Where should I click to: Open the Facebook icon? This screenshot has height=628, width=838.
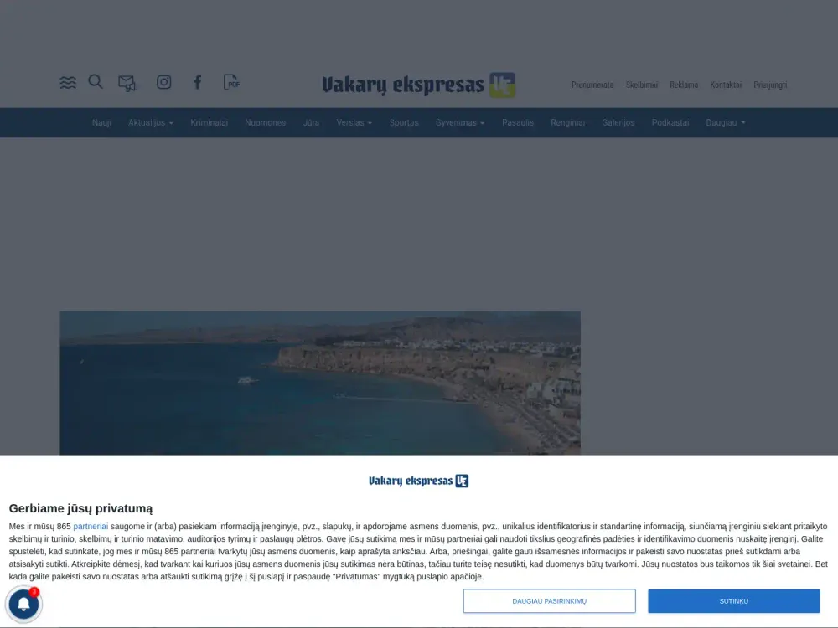pos(197,81)
